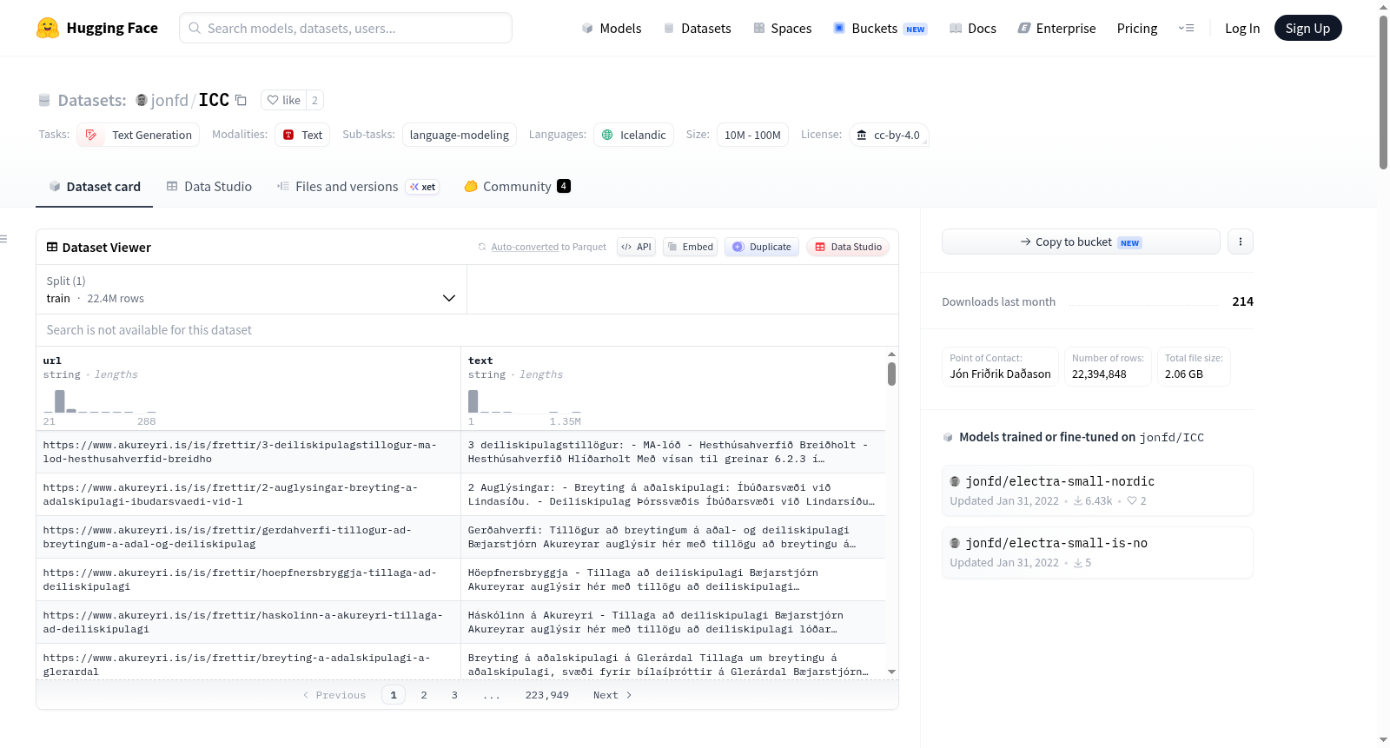
Task: Click Copy to bucket button
Action: (1081, 242)
